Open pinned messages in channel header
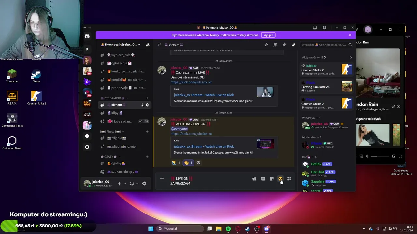Image resolution: width=417 pixels, height=234 pixels. [x=284, y=45]
